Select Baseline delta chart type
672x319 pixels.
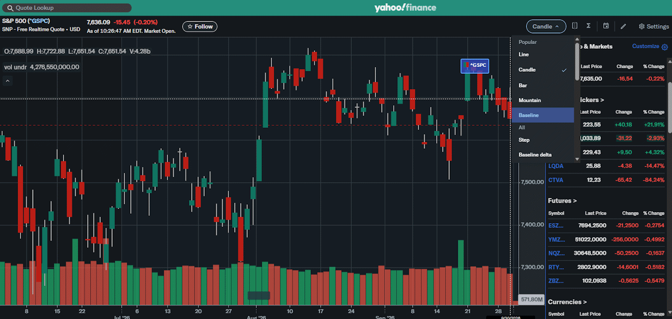(543, 155)
